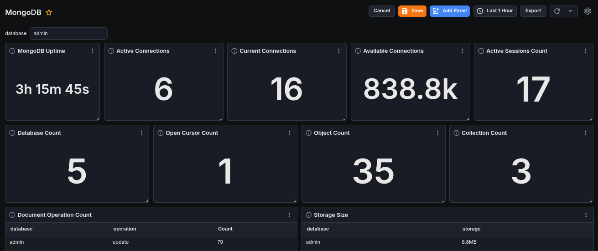Click the favorite star next to MongoDB title
This screenshot has height=251, width=598.
click(x=49, y=13)
